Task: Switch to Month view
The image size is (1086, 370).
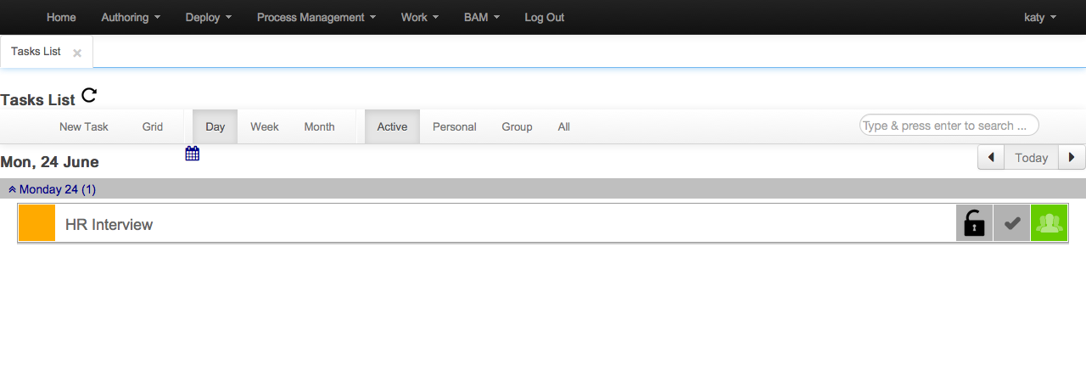Action: pyautogui.click(x=319, y=126)
